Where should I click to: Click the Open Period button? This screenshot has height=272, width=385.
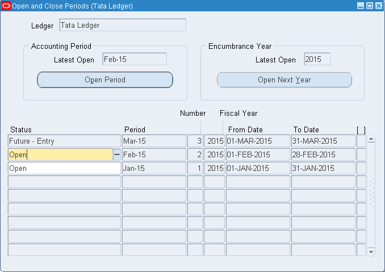104,80
